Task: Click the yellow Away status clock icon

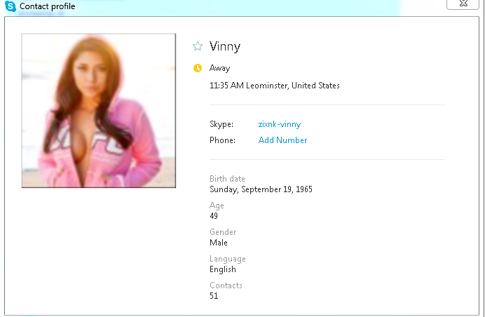Action: pyautogui.click(x=198, y=68)
